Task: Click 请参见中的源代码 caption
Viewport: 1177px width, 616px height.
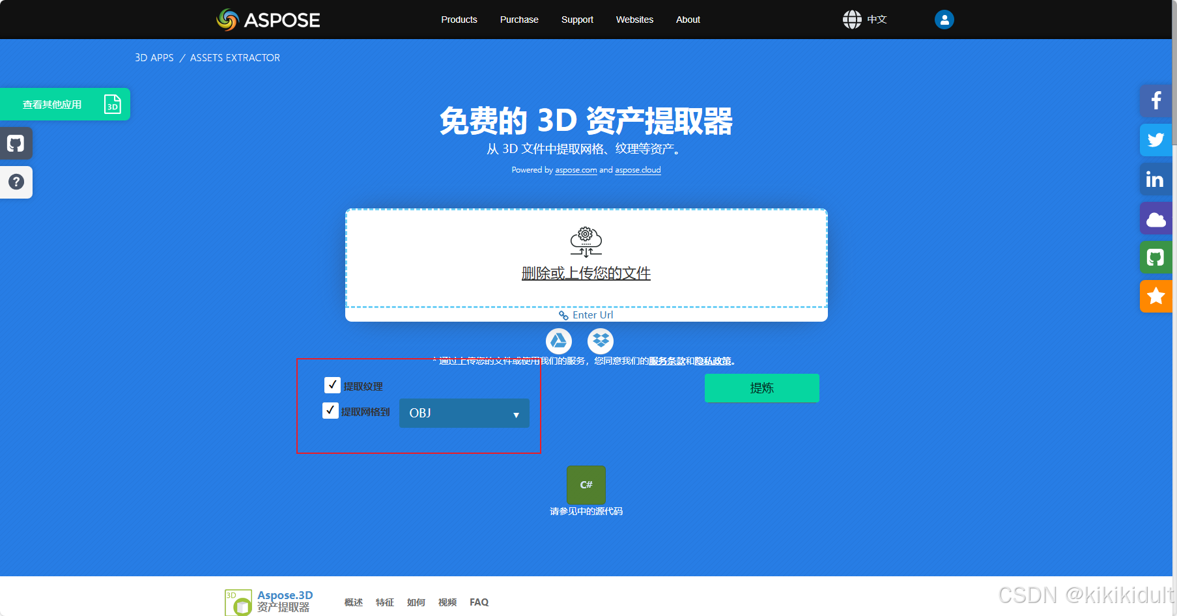Action: point(586,512)
